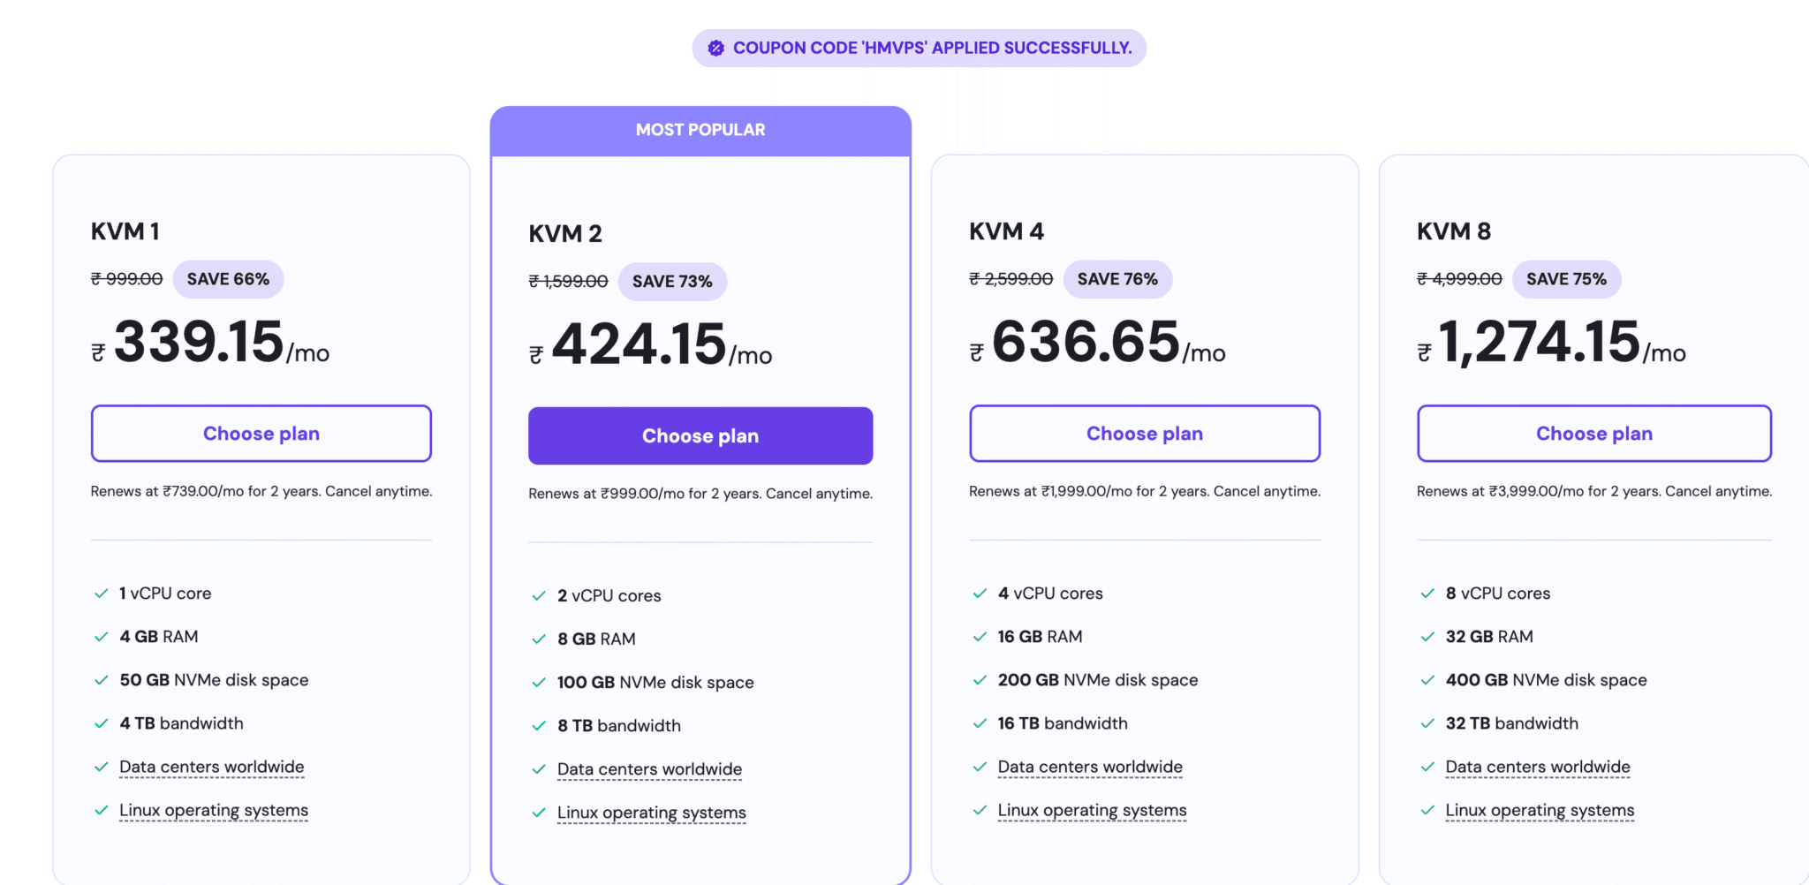Screen dimensions: 1809x885
Task: Click the MOST POPULAR banner on KVM 2
Action: (x=700, y=129)
